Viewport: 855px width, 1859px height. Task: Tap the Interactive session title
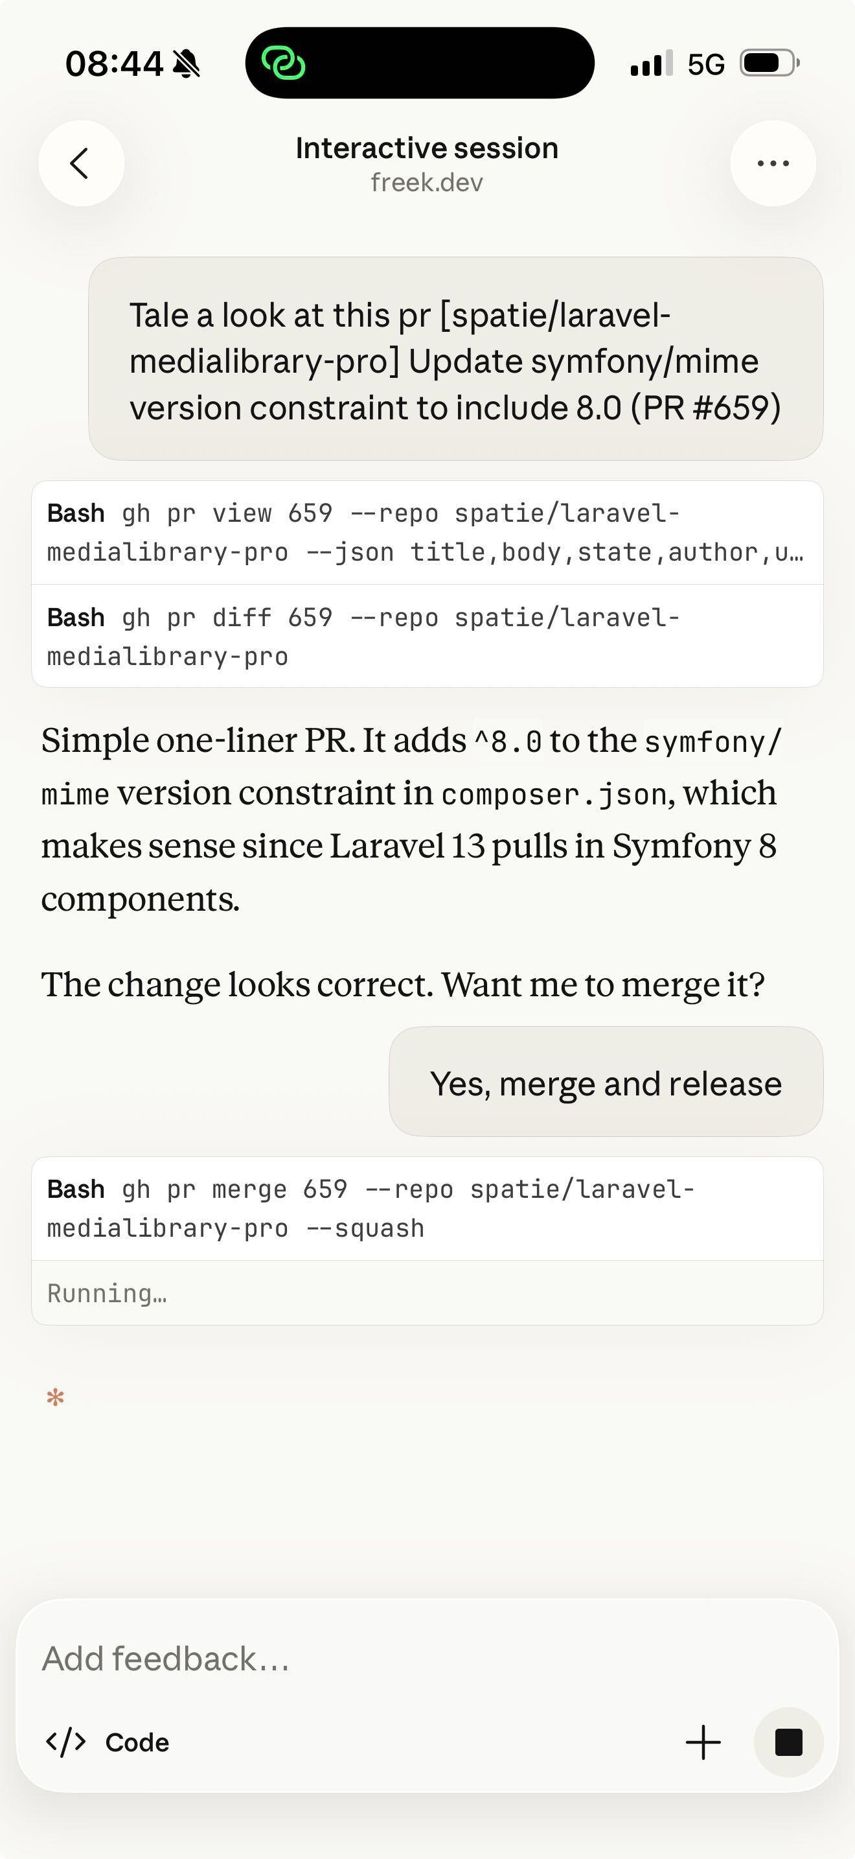click(x=427, y=148)
